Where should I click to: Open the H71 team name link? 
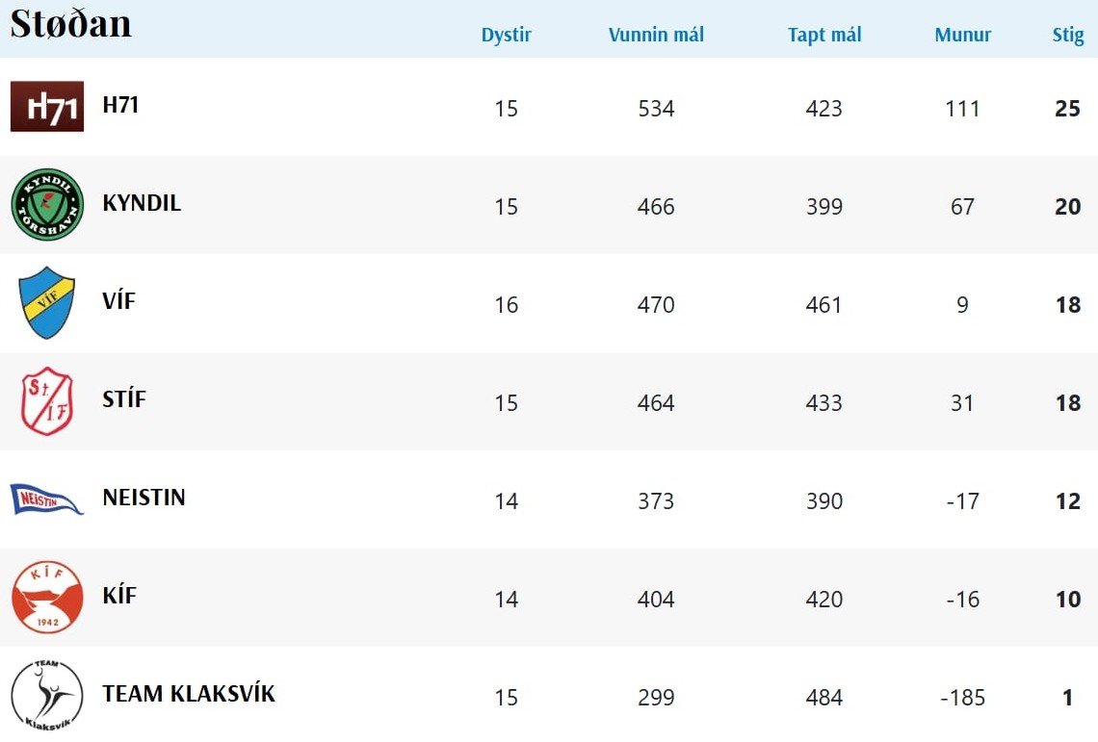click(x=120, y=105)
